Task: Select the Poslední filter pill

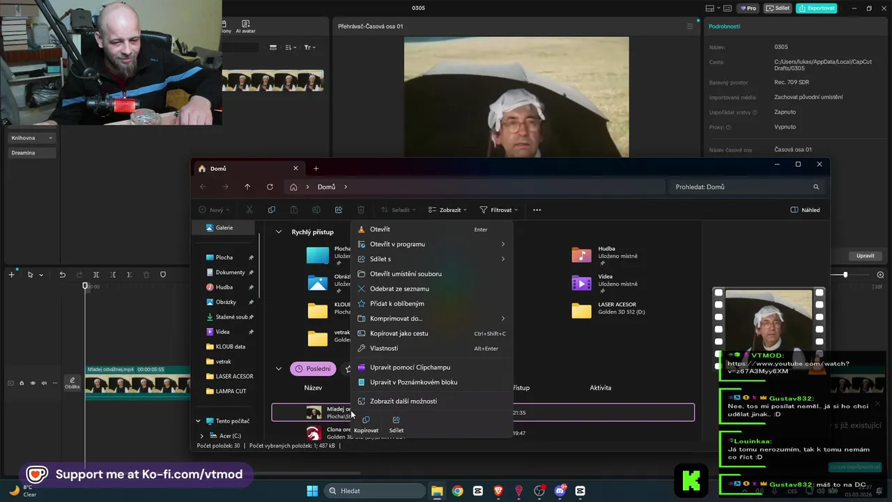Action: click(313, 369)
